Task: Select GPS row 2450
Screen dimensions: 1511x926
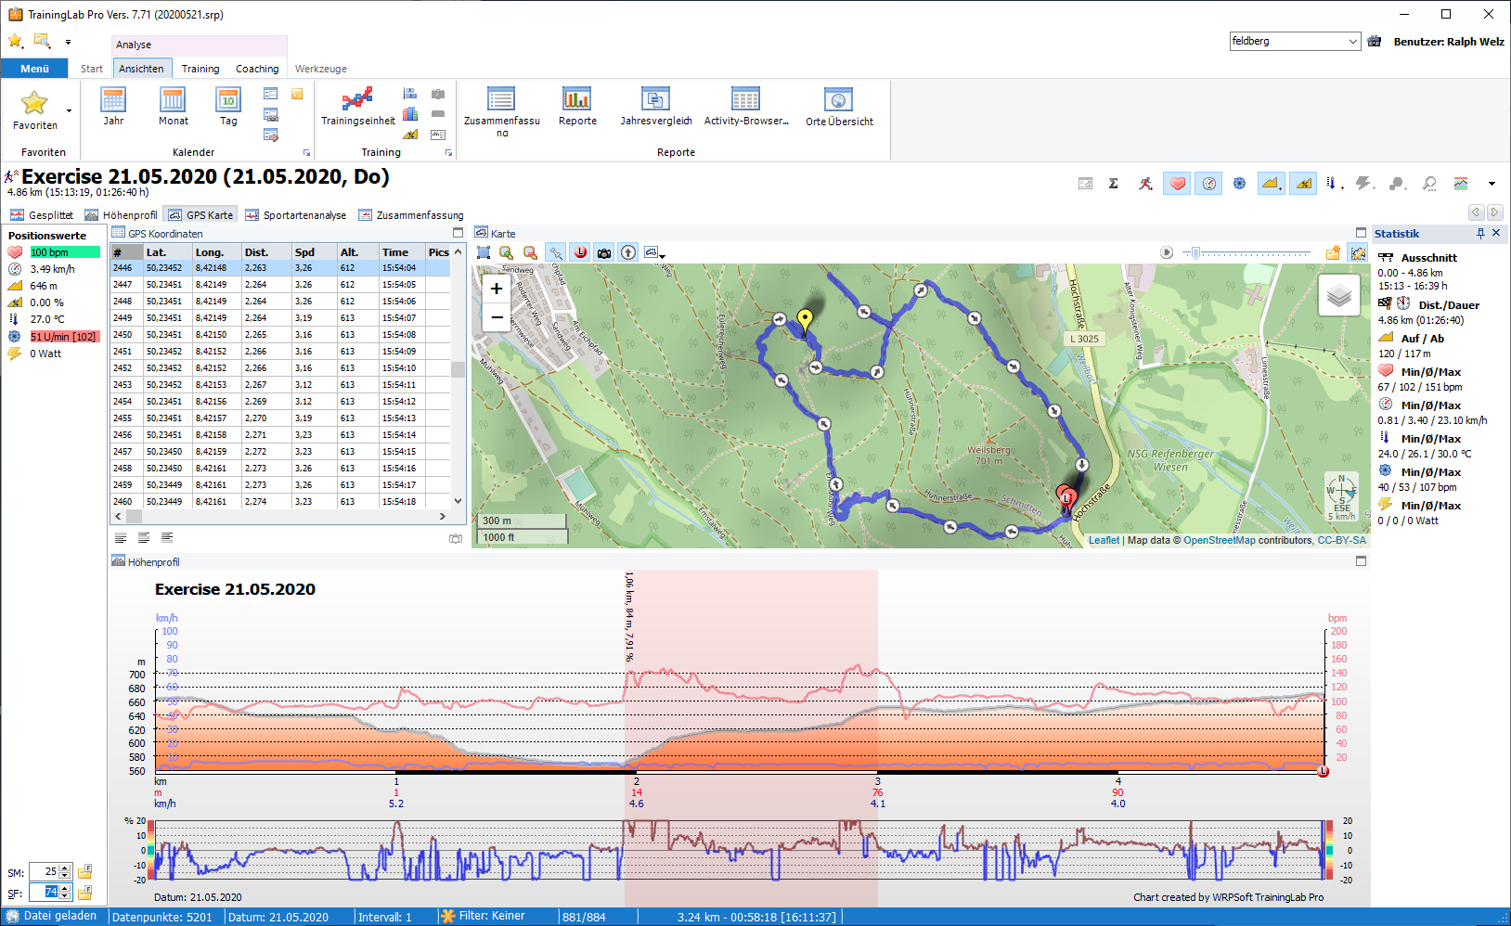Action: 280,335
